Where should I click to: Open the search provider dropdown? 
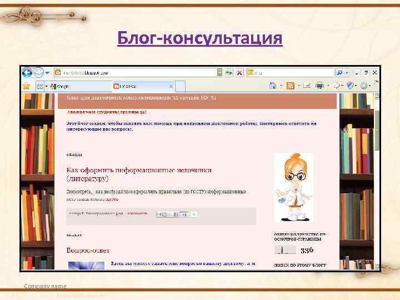pos(347,73)
